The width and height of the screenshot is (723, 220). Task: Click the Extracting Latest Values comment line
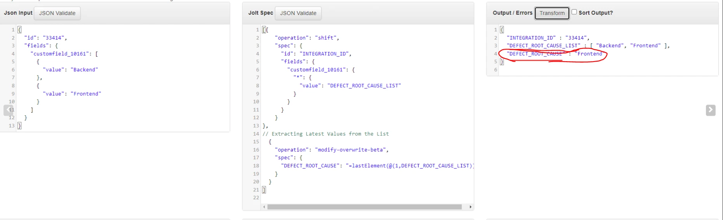coord(325,134)
